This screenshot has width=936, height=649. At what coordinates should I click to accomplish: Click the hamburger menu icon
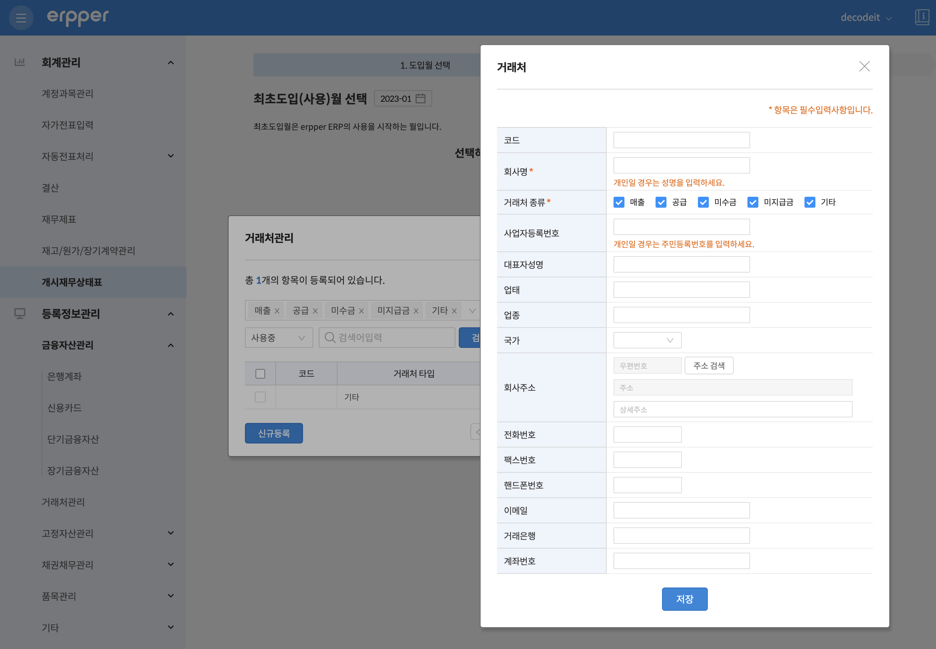(21, 18)
